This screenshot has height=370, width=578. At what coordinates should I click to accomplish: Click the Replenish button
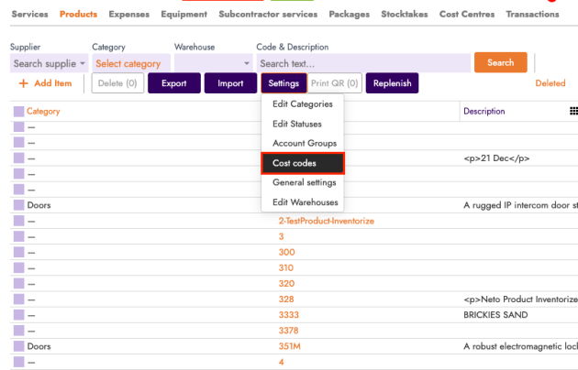tap(392, 83)
